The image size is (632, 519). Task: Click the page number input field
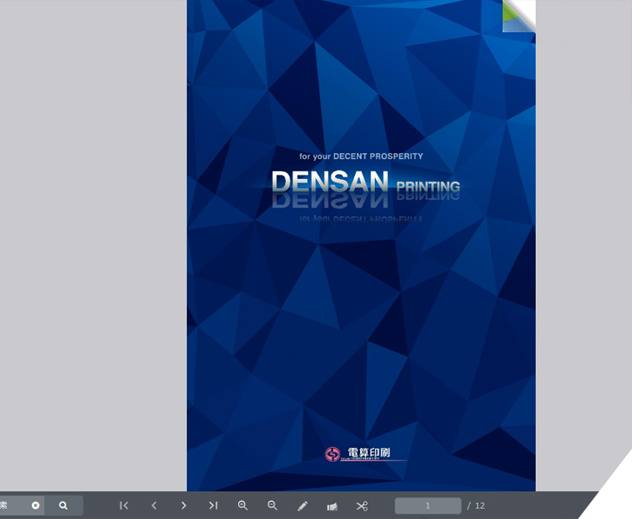pos(428,506)
